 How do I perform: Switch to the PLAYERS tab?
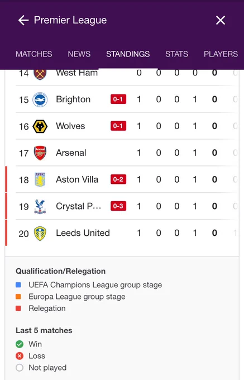pos(221,54)
